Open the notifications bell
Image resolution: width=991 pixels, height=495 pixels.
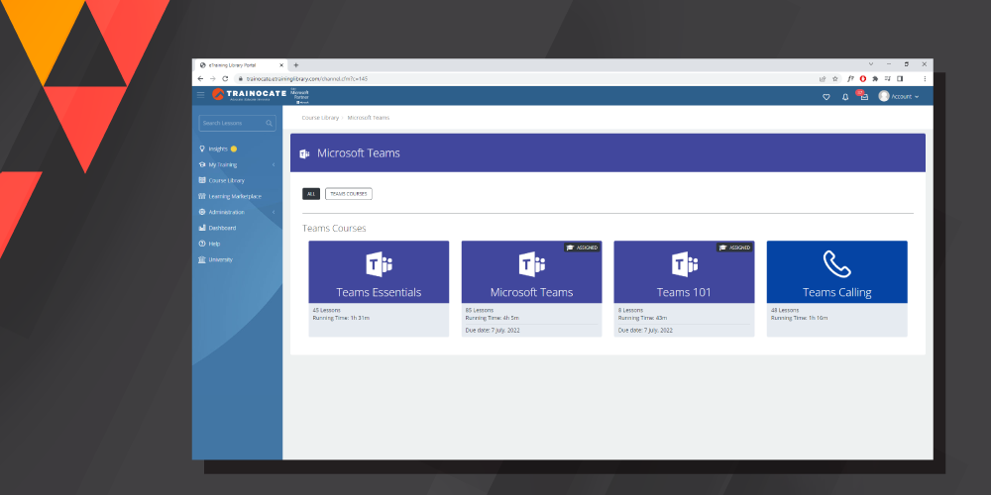pos(845,97)
